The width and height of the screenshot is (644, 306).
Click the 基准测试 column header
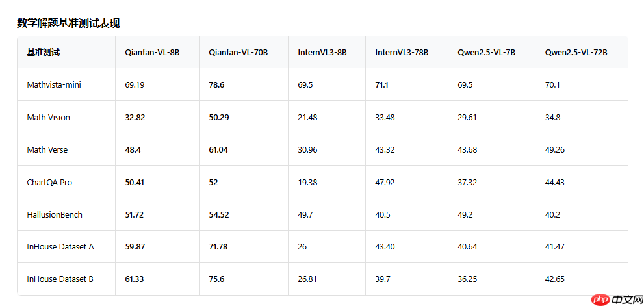pyautogui.click(x=44, y=52)
